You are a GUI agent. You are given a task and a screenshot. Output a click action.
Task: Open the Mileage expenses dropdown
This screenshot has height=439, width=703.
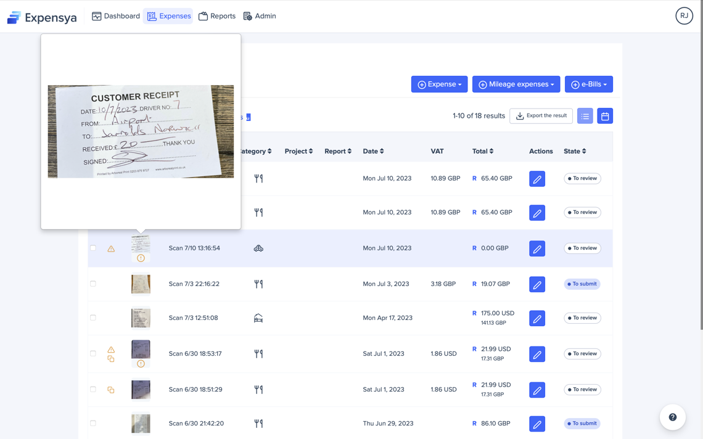pyautogui.click(x=516, y=84)
